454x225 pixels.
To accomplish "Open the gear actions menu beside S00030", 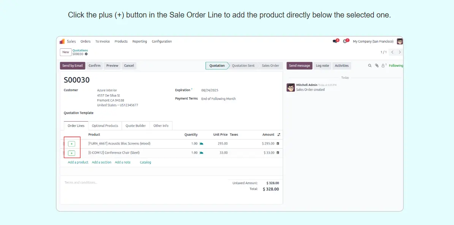I will point(86,54).
